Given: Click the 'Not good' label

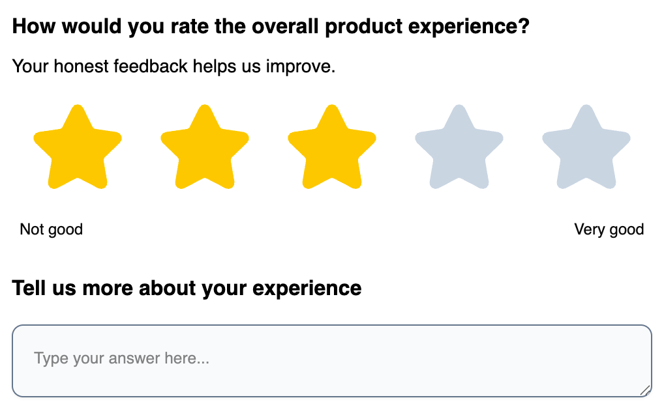Looking at the screenshot, I should pyautogui.click(x=51, y=229).
